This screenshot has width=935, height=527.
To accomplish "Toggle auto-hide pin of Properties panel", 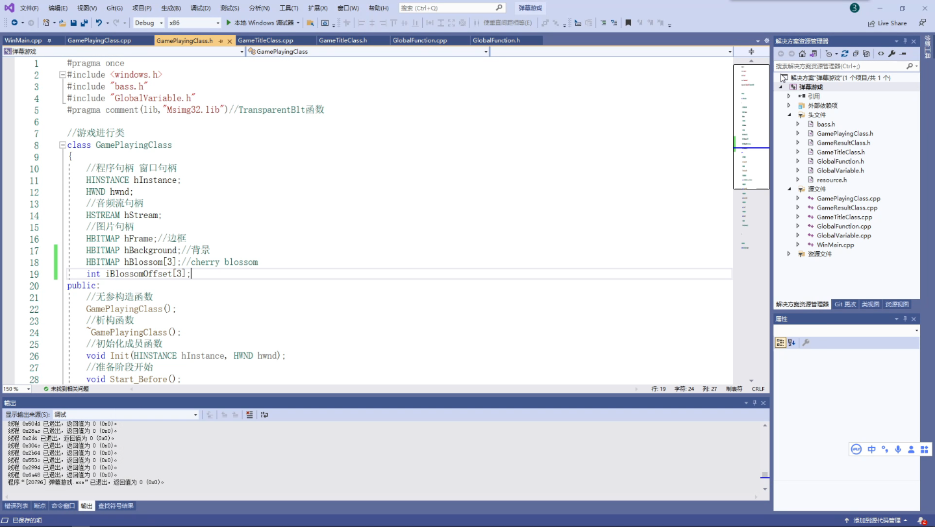I will 905,319.
